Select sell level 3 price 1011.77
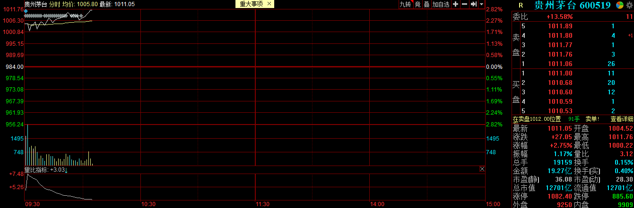The width and height of the screenshot is (634, 208). pos(560,45)
